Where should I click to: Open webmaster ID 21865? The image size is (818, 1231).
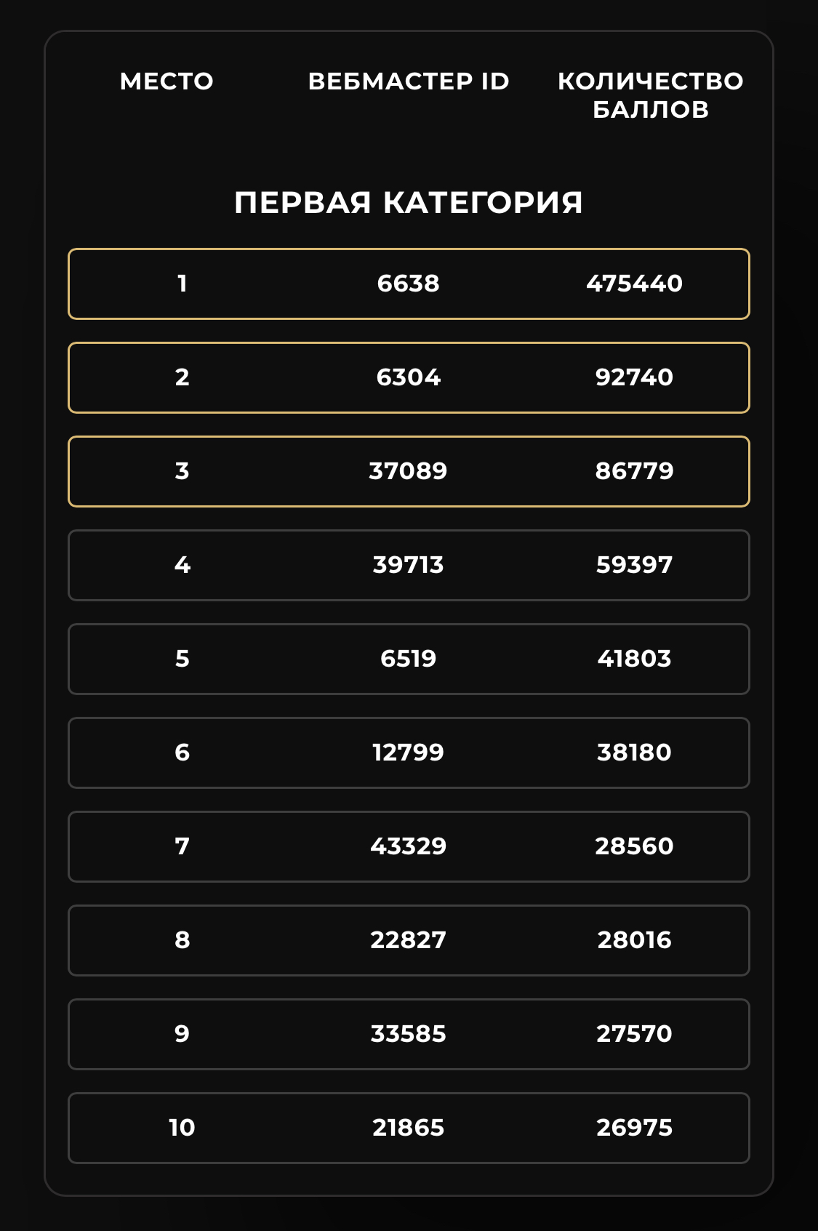[x=409, y=1128]
